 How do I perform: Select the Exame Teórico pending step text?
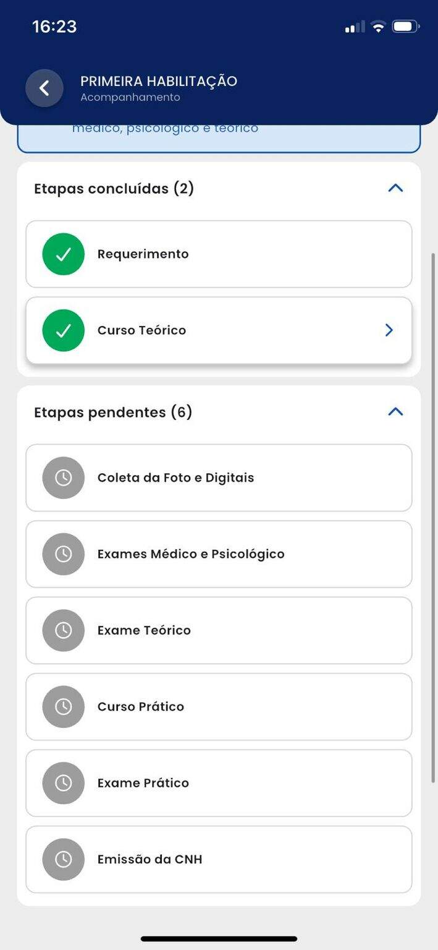[144, 630]
